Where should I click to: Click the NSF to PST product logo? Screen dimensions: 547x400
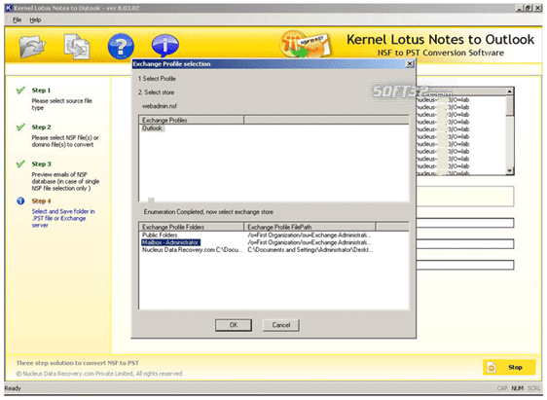click(306, 44)
